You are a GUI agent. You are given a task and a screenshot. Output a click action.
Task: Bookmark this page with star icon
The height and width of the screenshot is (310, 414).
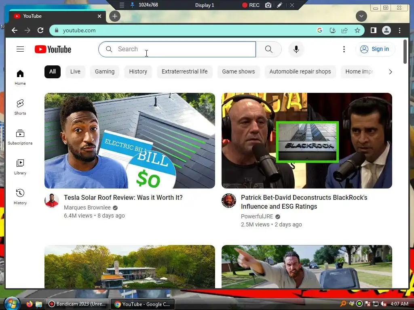coord(357,30)
